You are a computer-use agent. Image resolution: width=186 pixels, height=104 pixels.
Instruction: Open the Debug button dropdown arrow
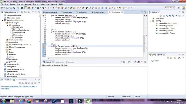click(x=35, y=8)
